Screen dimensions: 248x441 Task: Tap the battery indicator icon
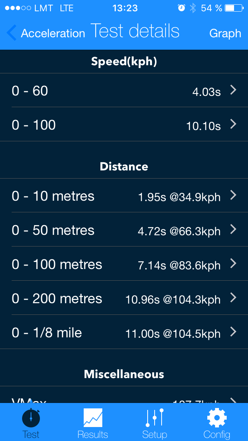[x=235, y=8]
